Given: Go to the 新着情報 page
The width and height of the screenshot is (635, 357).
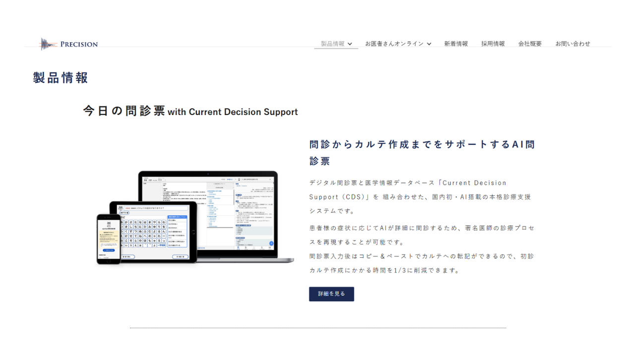Looking at the screenshot, I should [x=456, y=44].
